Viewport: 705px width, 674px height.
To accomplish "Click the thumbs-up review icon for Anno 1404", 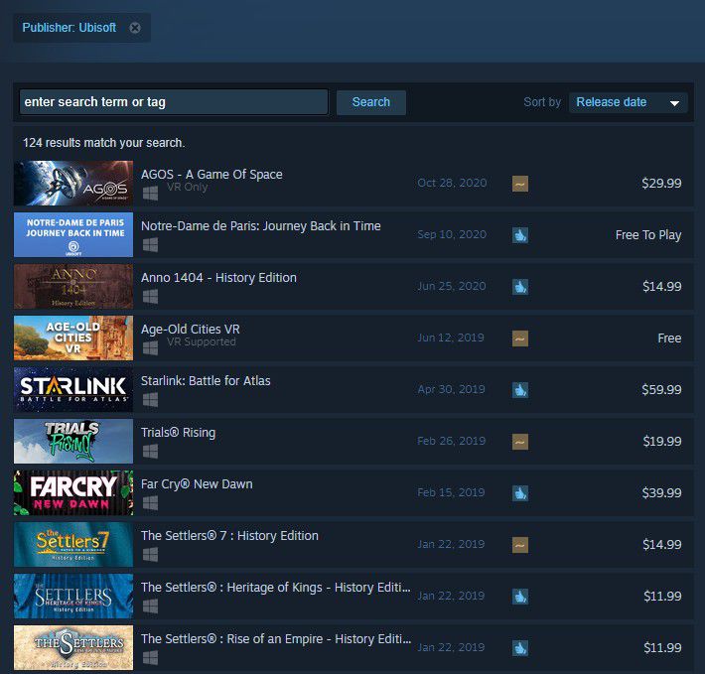I will [x=519, y=287].
